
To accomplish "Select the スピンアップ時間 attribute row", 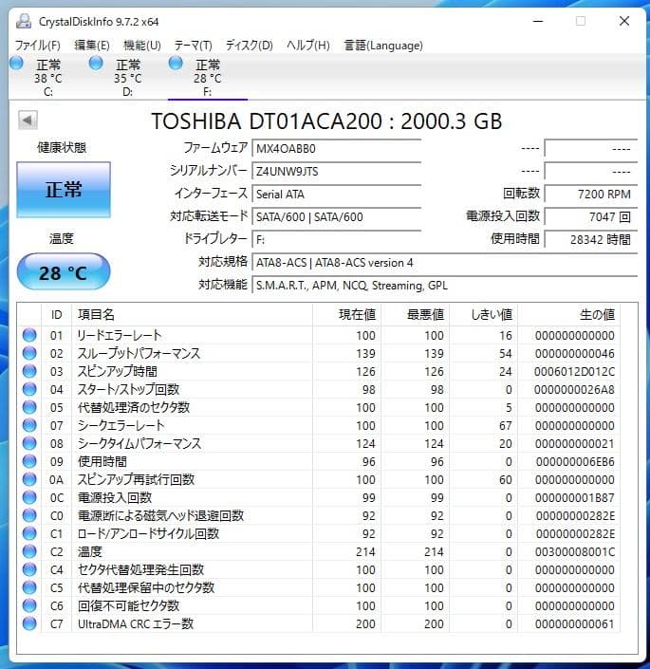I will (x=319, y=371).
